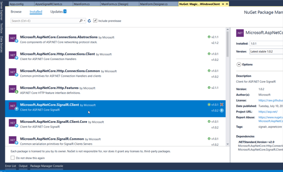
Task: Switch to the Installed tab
Action: click(x=36, y=12)
